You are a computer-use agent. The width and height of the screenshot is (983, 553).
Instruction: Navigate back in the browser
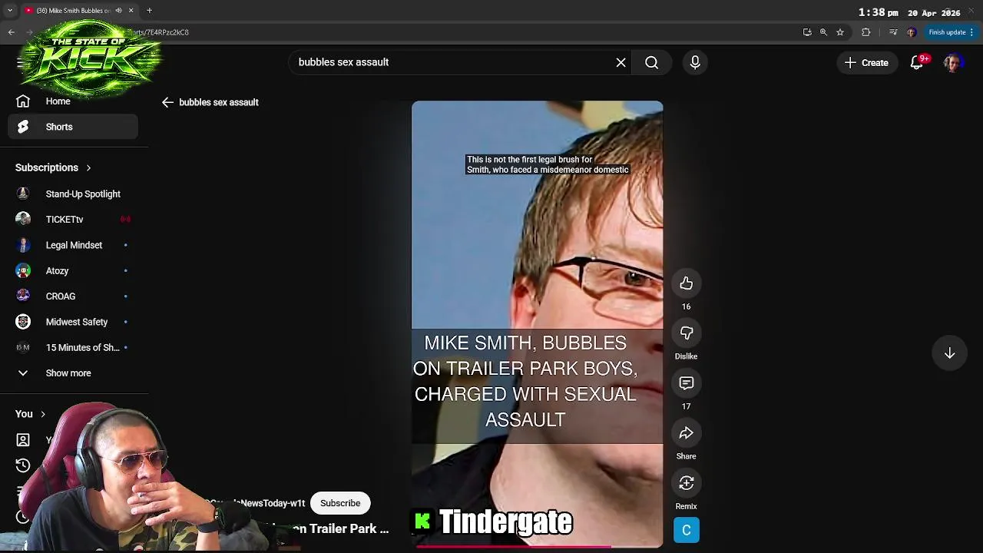pyautogui.click(x=12, y=32)
